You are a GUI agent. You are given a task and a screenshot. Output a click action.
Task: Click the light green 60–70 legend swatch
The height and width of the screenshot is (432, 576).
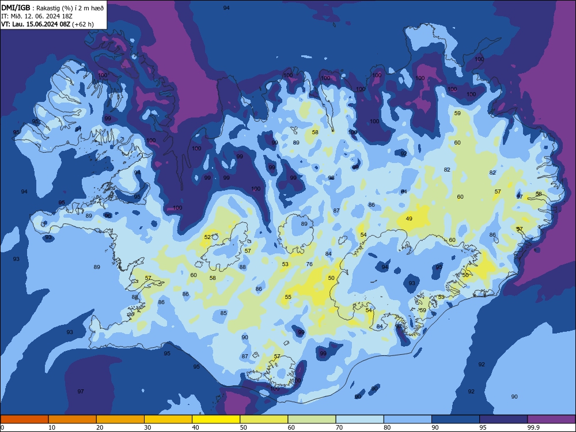pyautogui.click(x=312, y=419)
